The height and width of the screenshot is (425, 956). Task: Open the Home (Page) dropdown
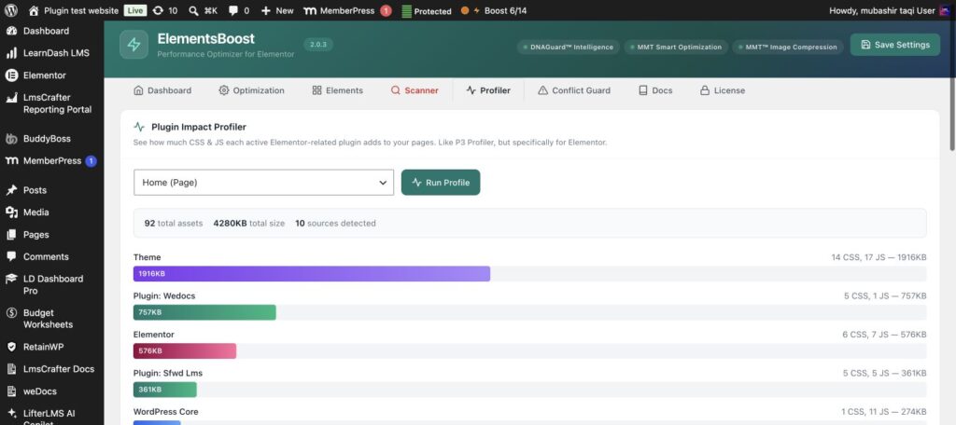click(x=263, y=183)
